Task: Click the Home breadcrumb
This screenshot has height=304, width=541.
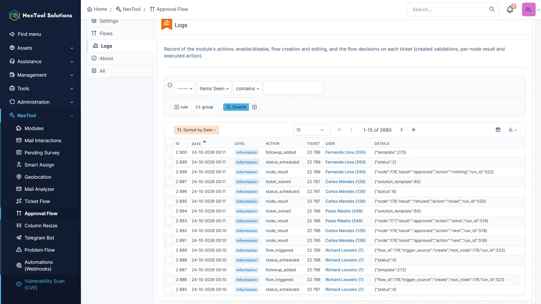Action: [97, 9]
